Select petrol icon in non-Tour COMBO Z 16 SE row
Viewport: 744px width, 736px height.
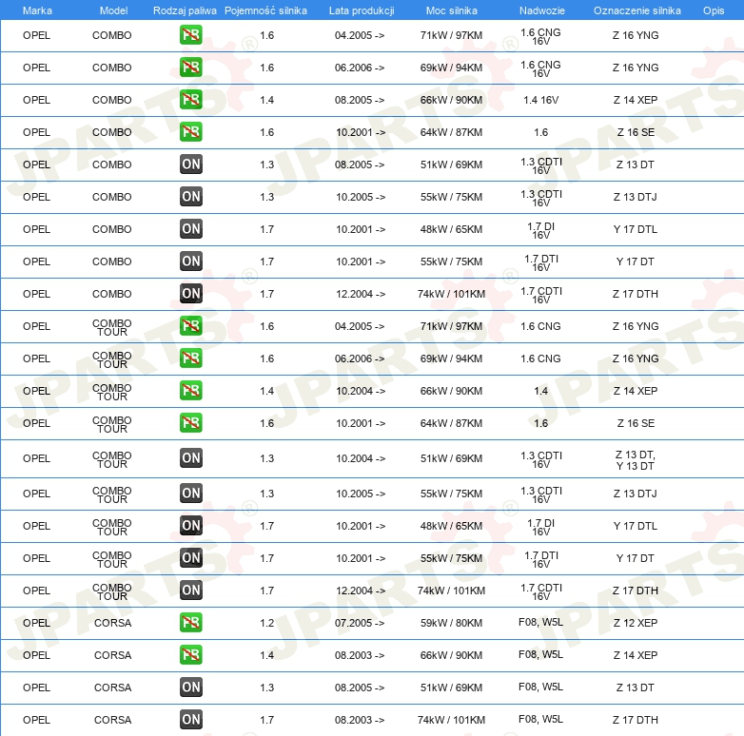point(190,132)
